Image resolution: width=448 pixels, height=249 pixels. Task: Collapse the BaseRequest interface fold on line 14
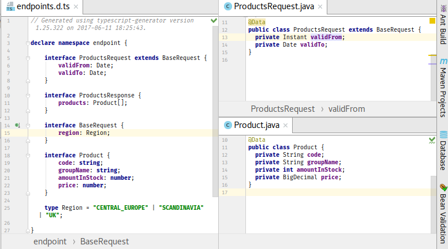coord(28,126)
